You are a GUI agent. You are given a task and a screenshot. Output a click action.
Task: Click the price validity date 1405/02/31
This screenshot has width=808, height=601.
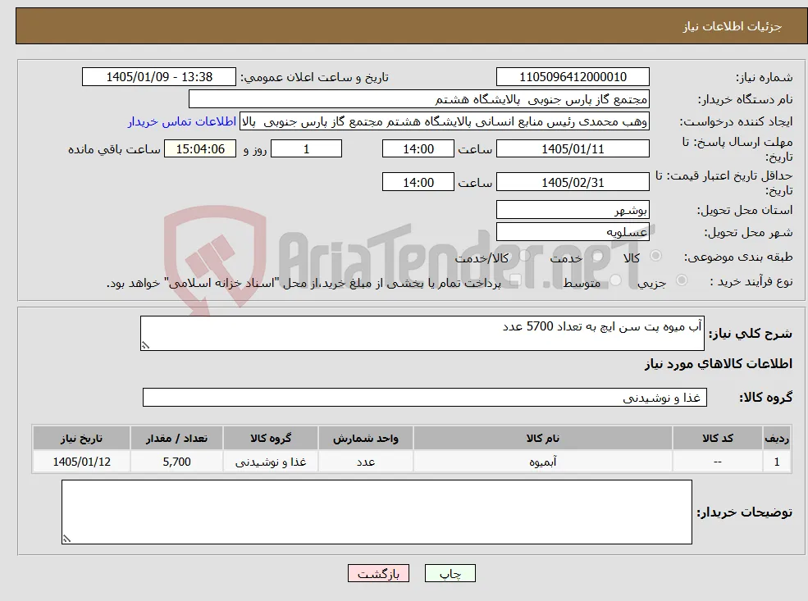(573, 182)
